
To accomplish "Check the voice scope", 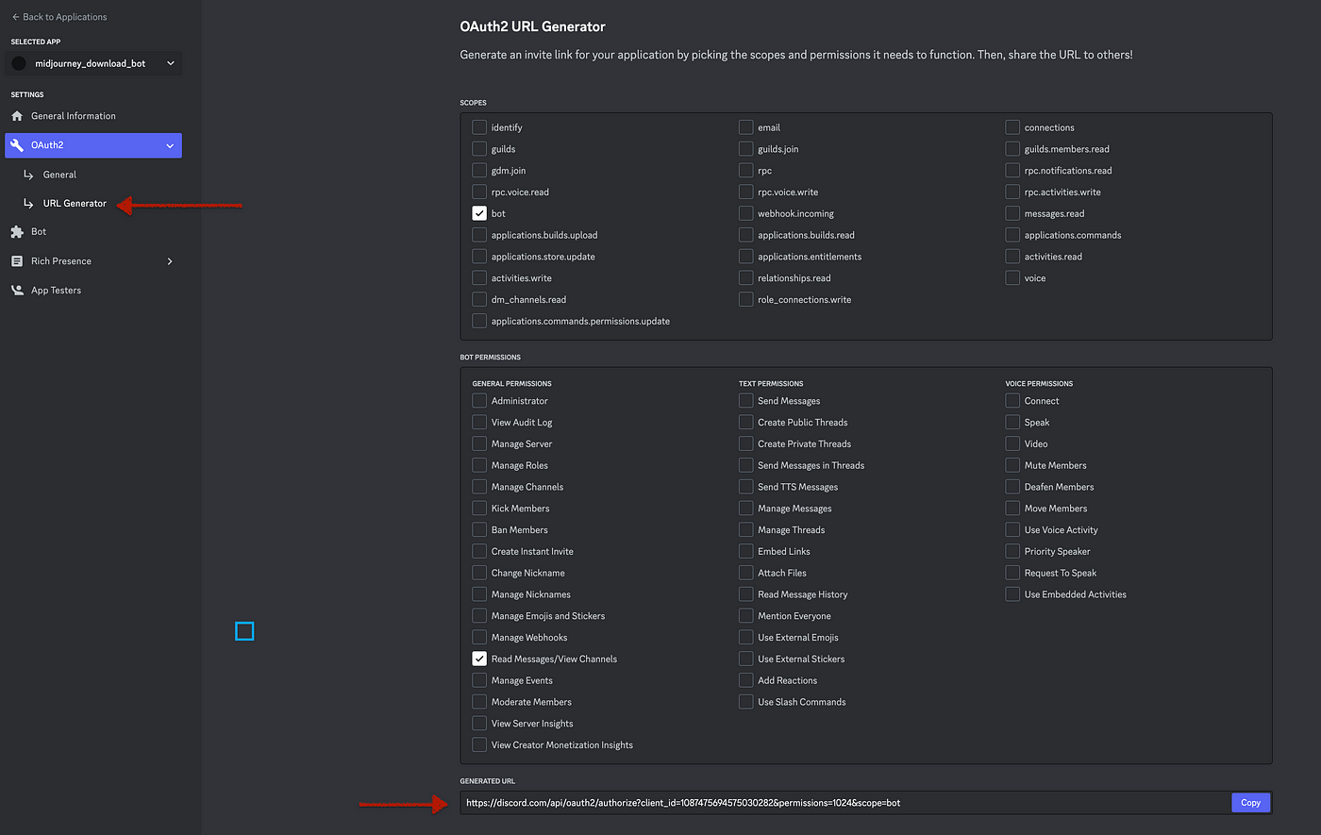I will click(x=1012, y=278).
